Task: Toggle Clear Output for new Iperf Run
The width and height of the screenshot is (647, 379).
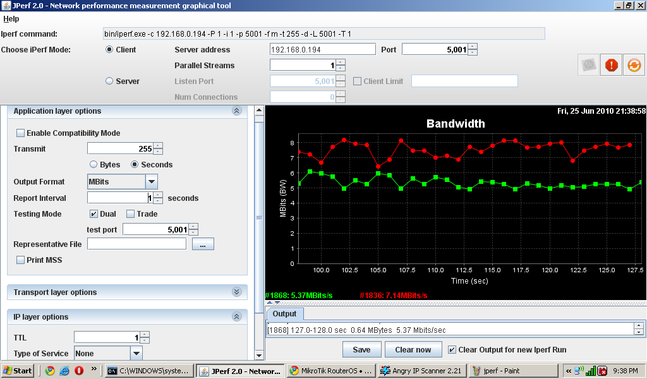Action: [452, 349]
